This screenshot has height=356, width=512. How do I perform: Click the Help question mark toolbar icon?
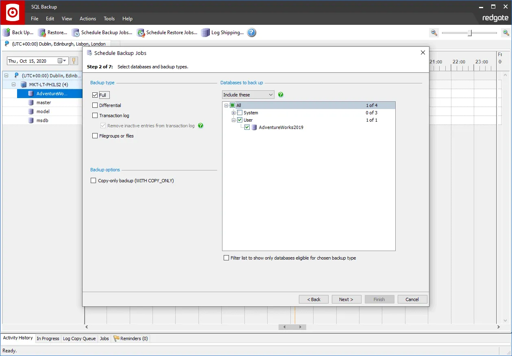251,33
